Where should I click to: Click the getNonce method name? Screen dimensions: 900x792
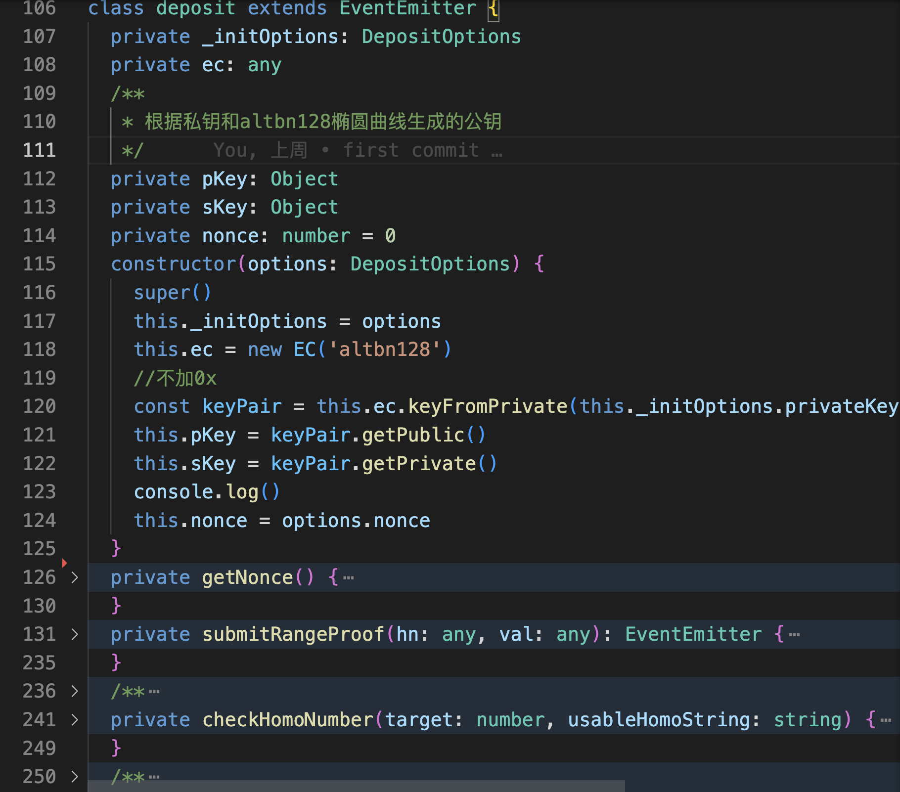pyautogui.click(x=247, y=577)
